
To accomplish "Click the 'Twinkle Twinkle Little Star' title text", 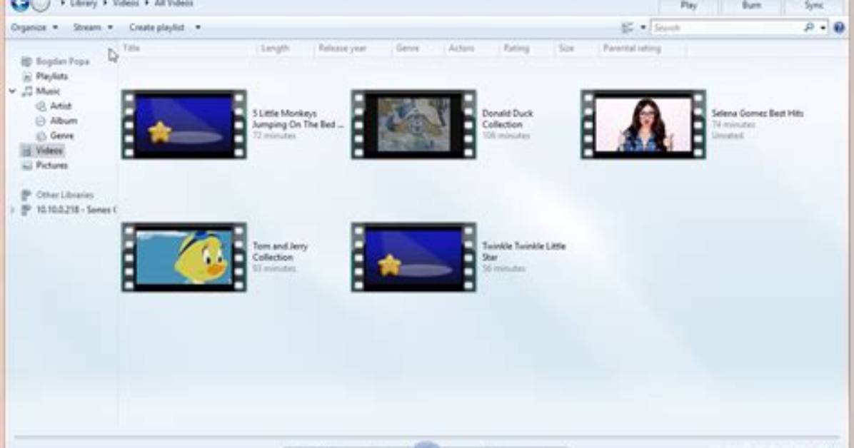I will click(x=524, y=252).
